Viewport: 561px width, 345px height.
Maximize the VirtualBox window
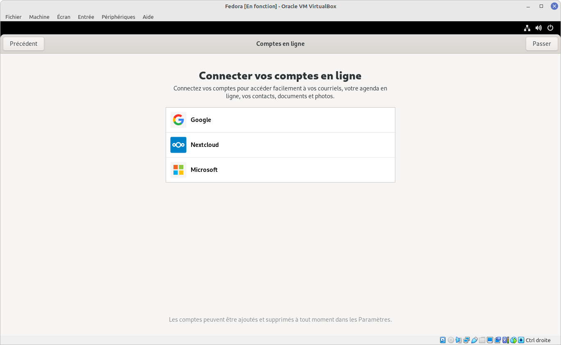click(541, 6)
